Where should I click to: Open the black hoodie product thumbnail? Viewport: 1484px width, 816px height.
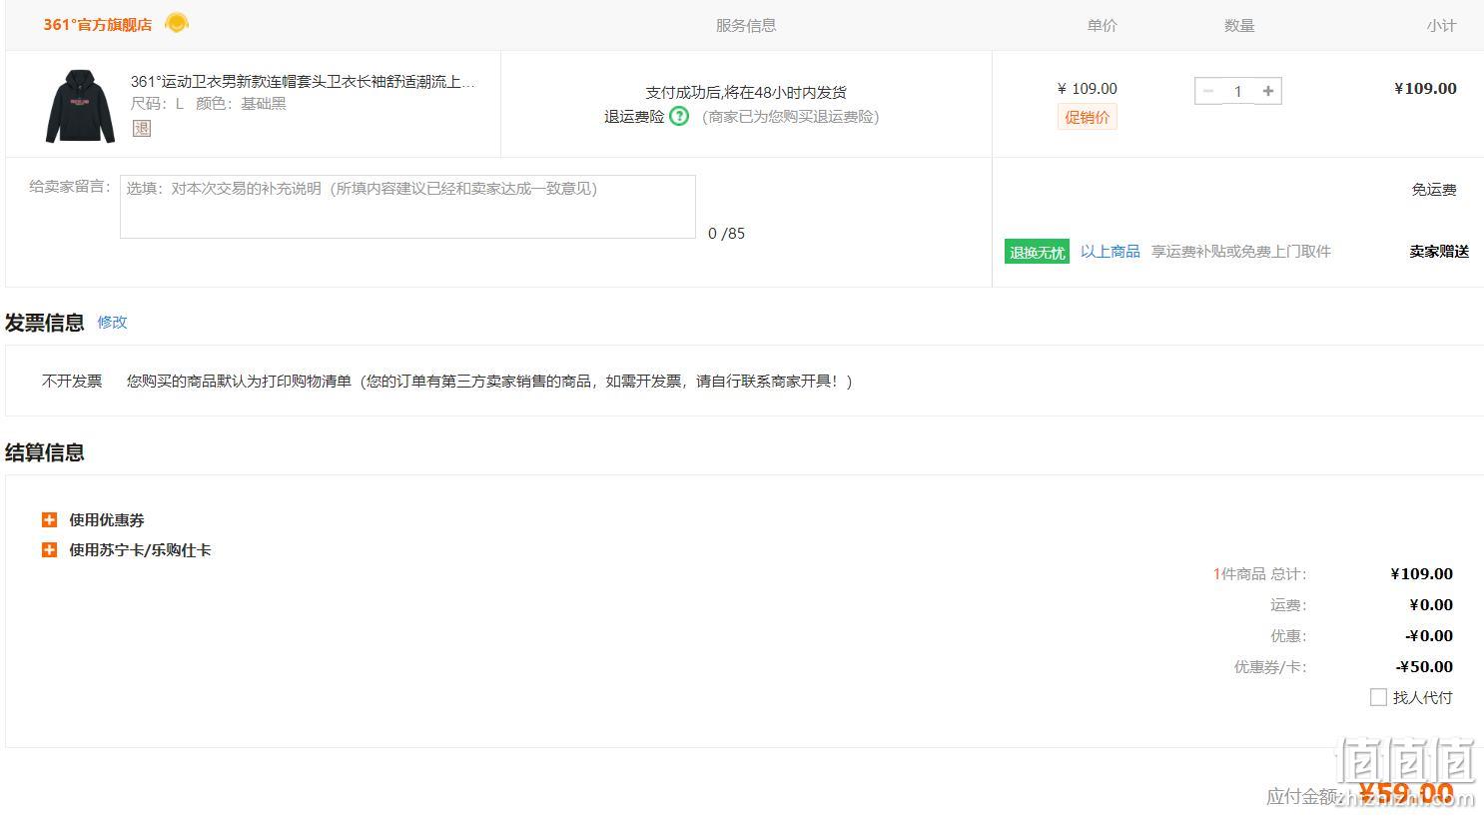point(81,105)
